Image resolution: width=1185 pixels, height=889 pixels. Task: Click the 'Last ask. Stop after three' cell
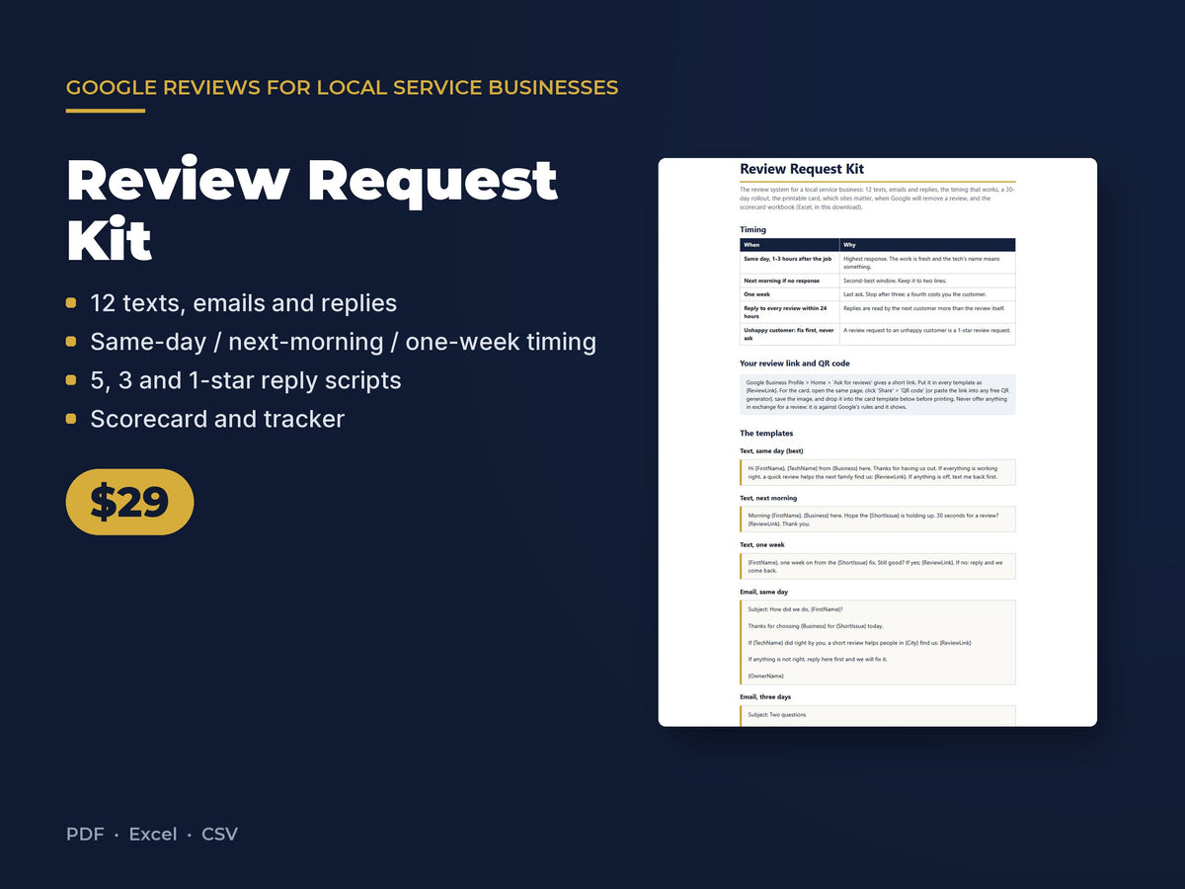point(927,294)
